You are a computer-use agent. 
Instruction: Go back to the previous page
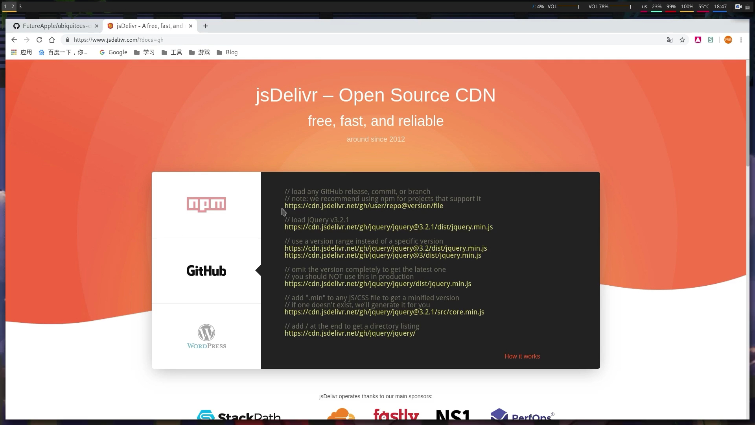[x=14, y=40]
